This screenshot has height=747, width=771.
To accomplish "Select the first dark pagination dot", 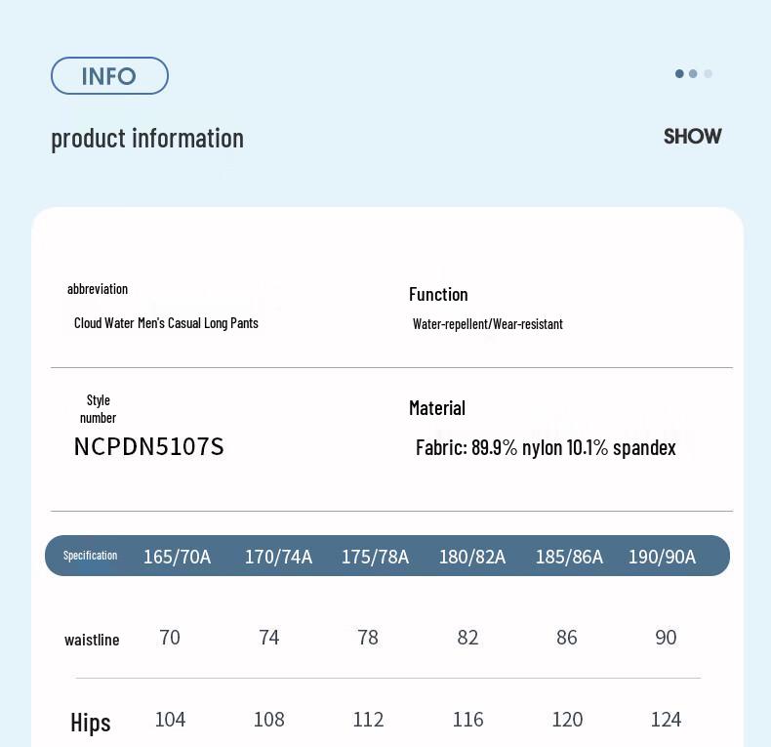I will [x=679, y=73].
